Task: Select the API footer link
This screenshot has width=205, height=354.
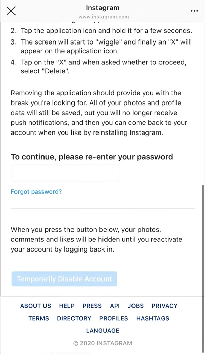Action: [115, 306]
